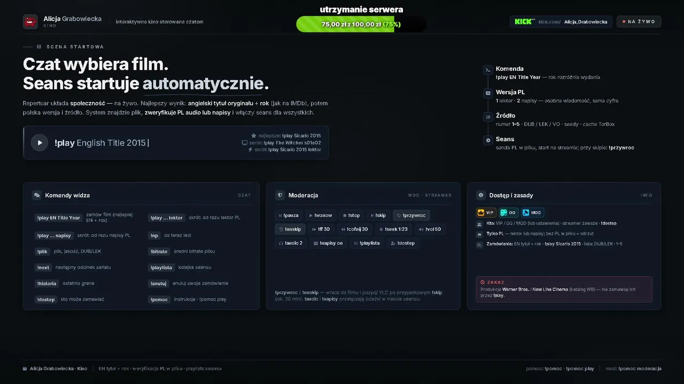Image resolution: width=684 pixels, height=384 pixels.
Task: Click the MOD · STREAMER panel label
Action: pos(430,195)
